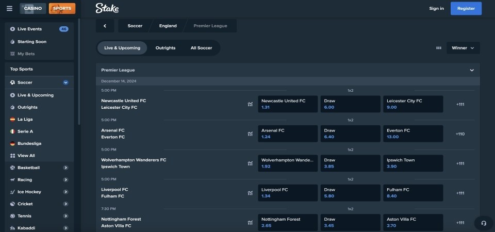This screenshot has width=495, height=232.
Task: Select the Live & Upcoming tab
Action: click(122, 48)
